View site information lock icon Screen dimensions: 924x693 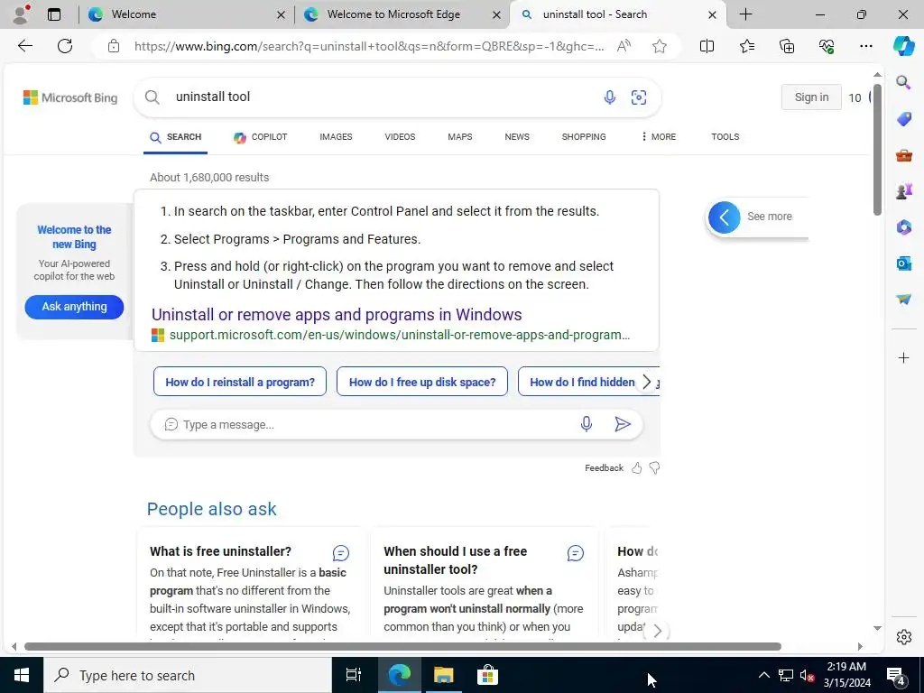pos(114,46)
